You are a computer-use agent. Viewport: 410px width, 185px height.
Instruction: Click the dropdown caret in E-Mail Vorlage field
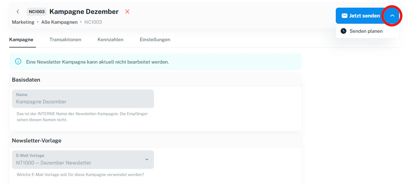[147, 159]
